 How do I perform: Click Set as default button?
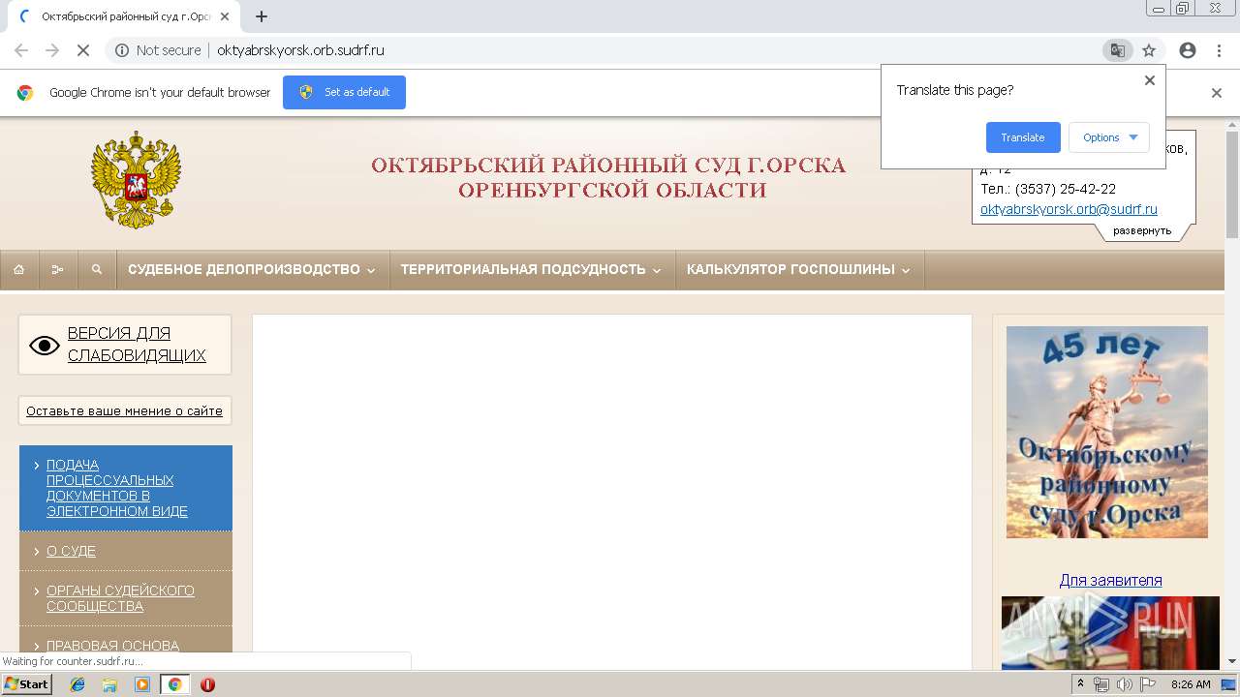[344, 92]
